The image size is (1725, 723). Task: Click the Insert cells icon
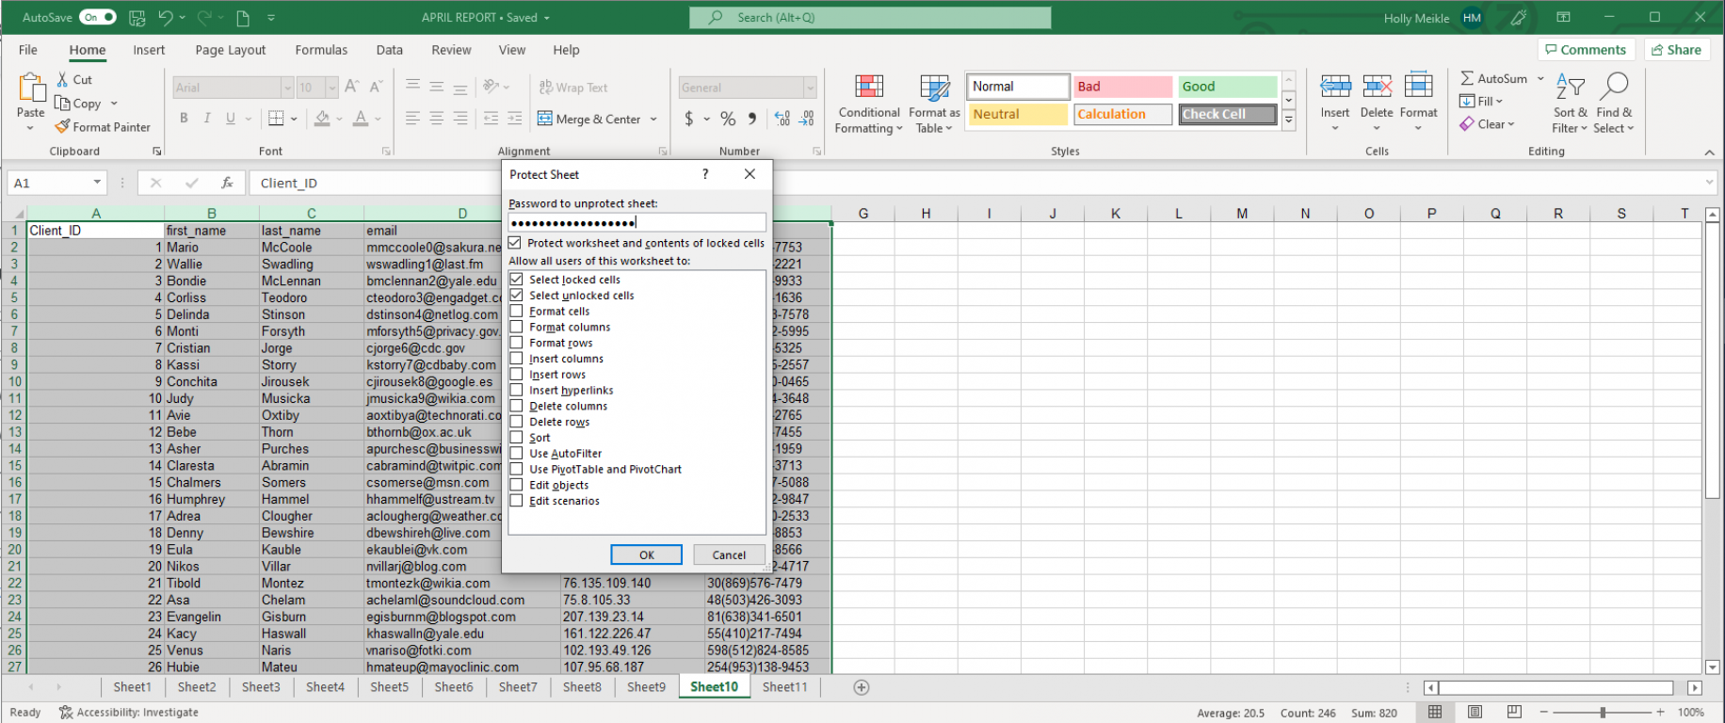coord(1334,88)
